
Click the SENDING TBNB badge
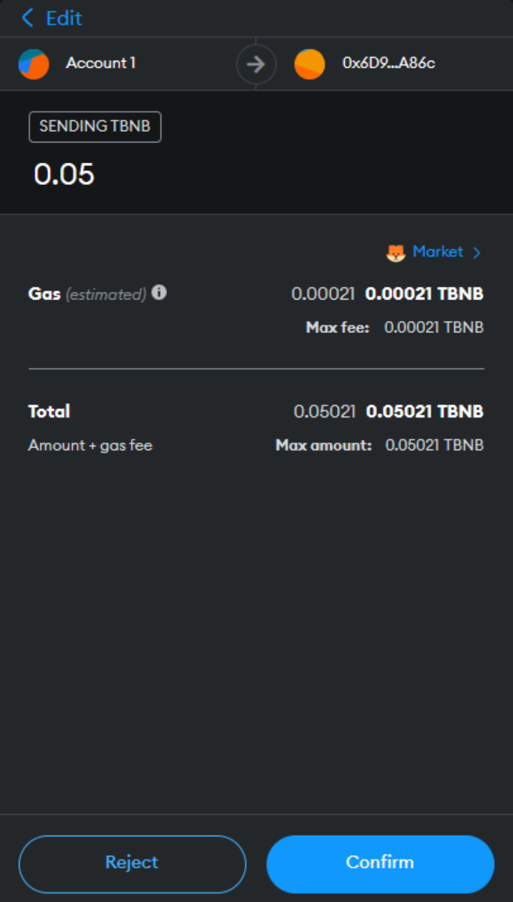[95, 127]
